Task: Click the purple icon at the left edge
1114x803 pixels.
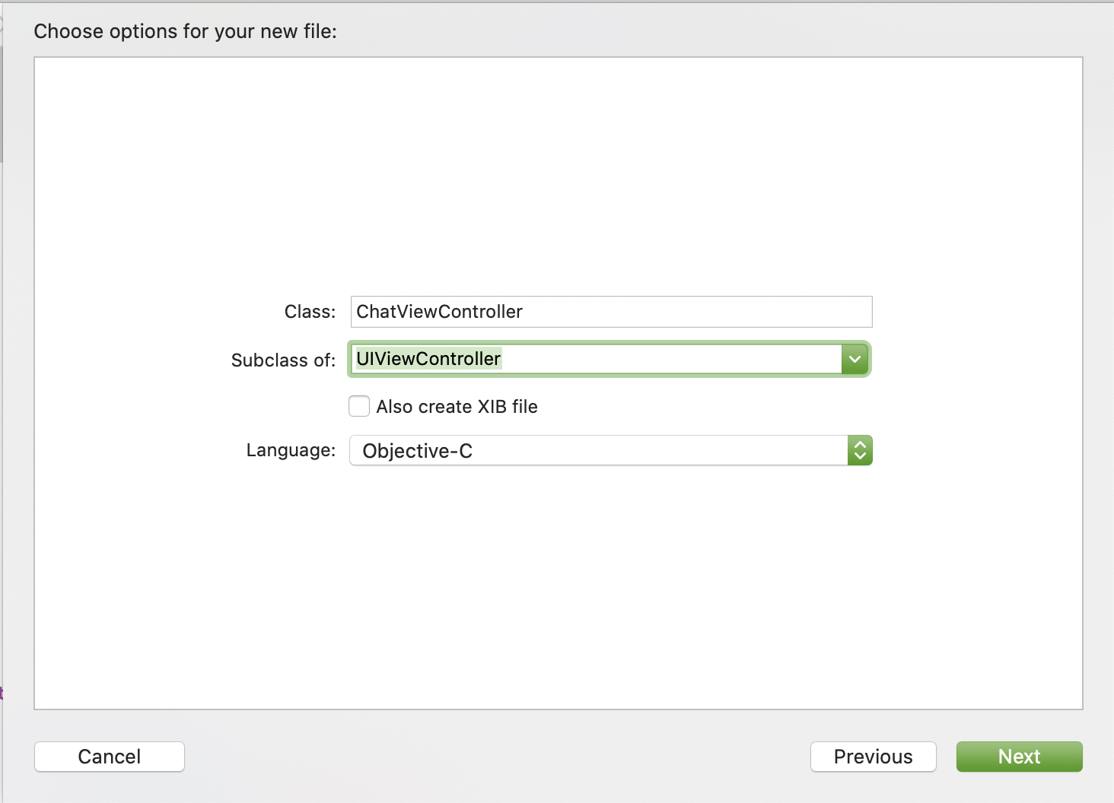Action: coord(2,693)
